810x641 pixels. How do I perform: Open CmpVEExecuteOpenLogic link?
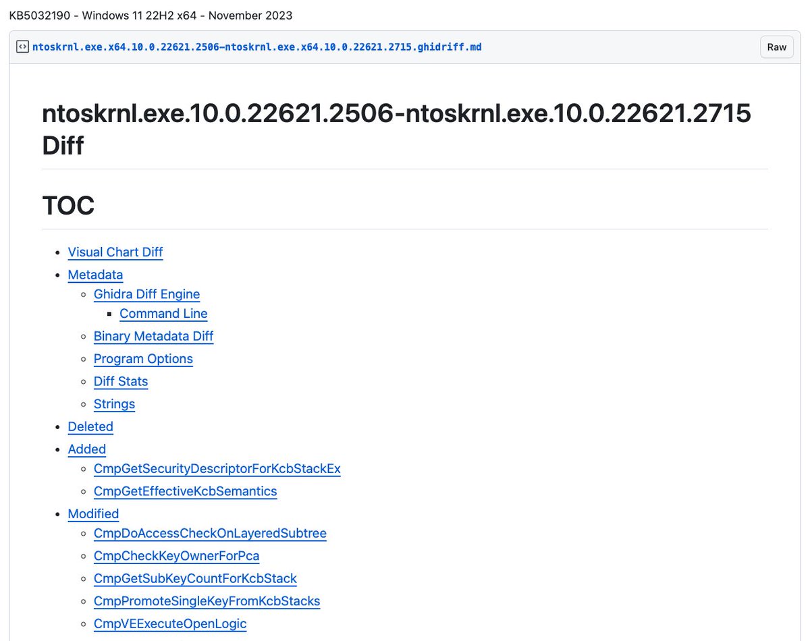[x=170, y=624]
